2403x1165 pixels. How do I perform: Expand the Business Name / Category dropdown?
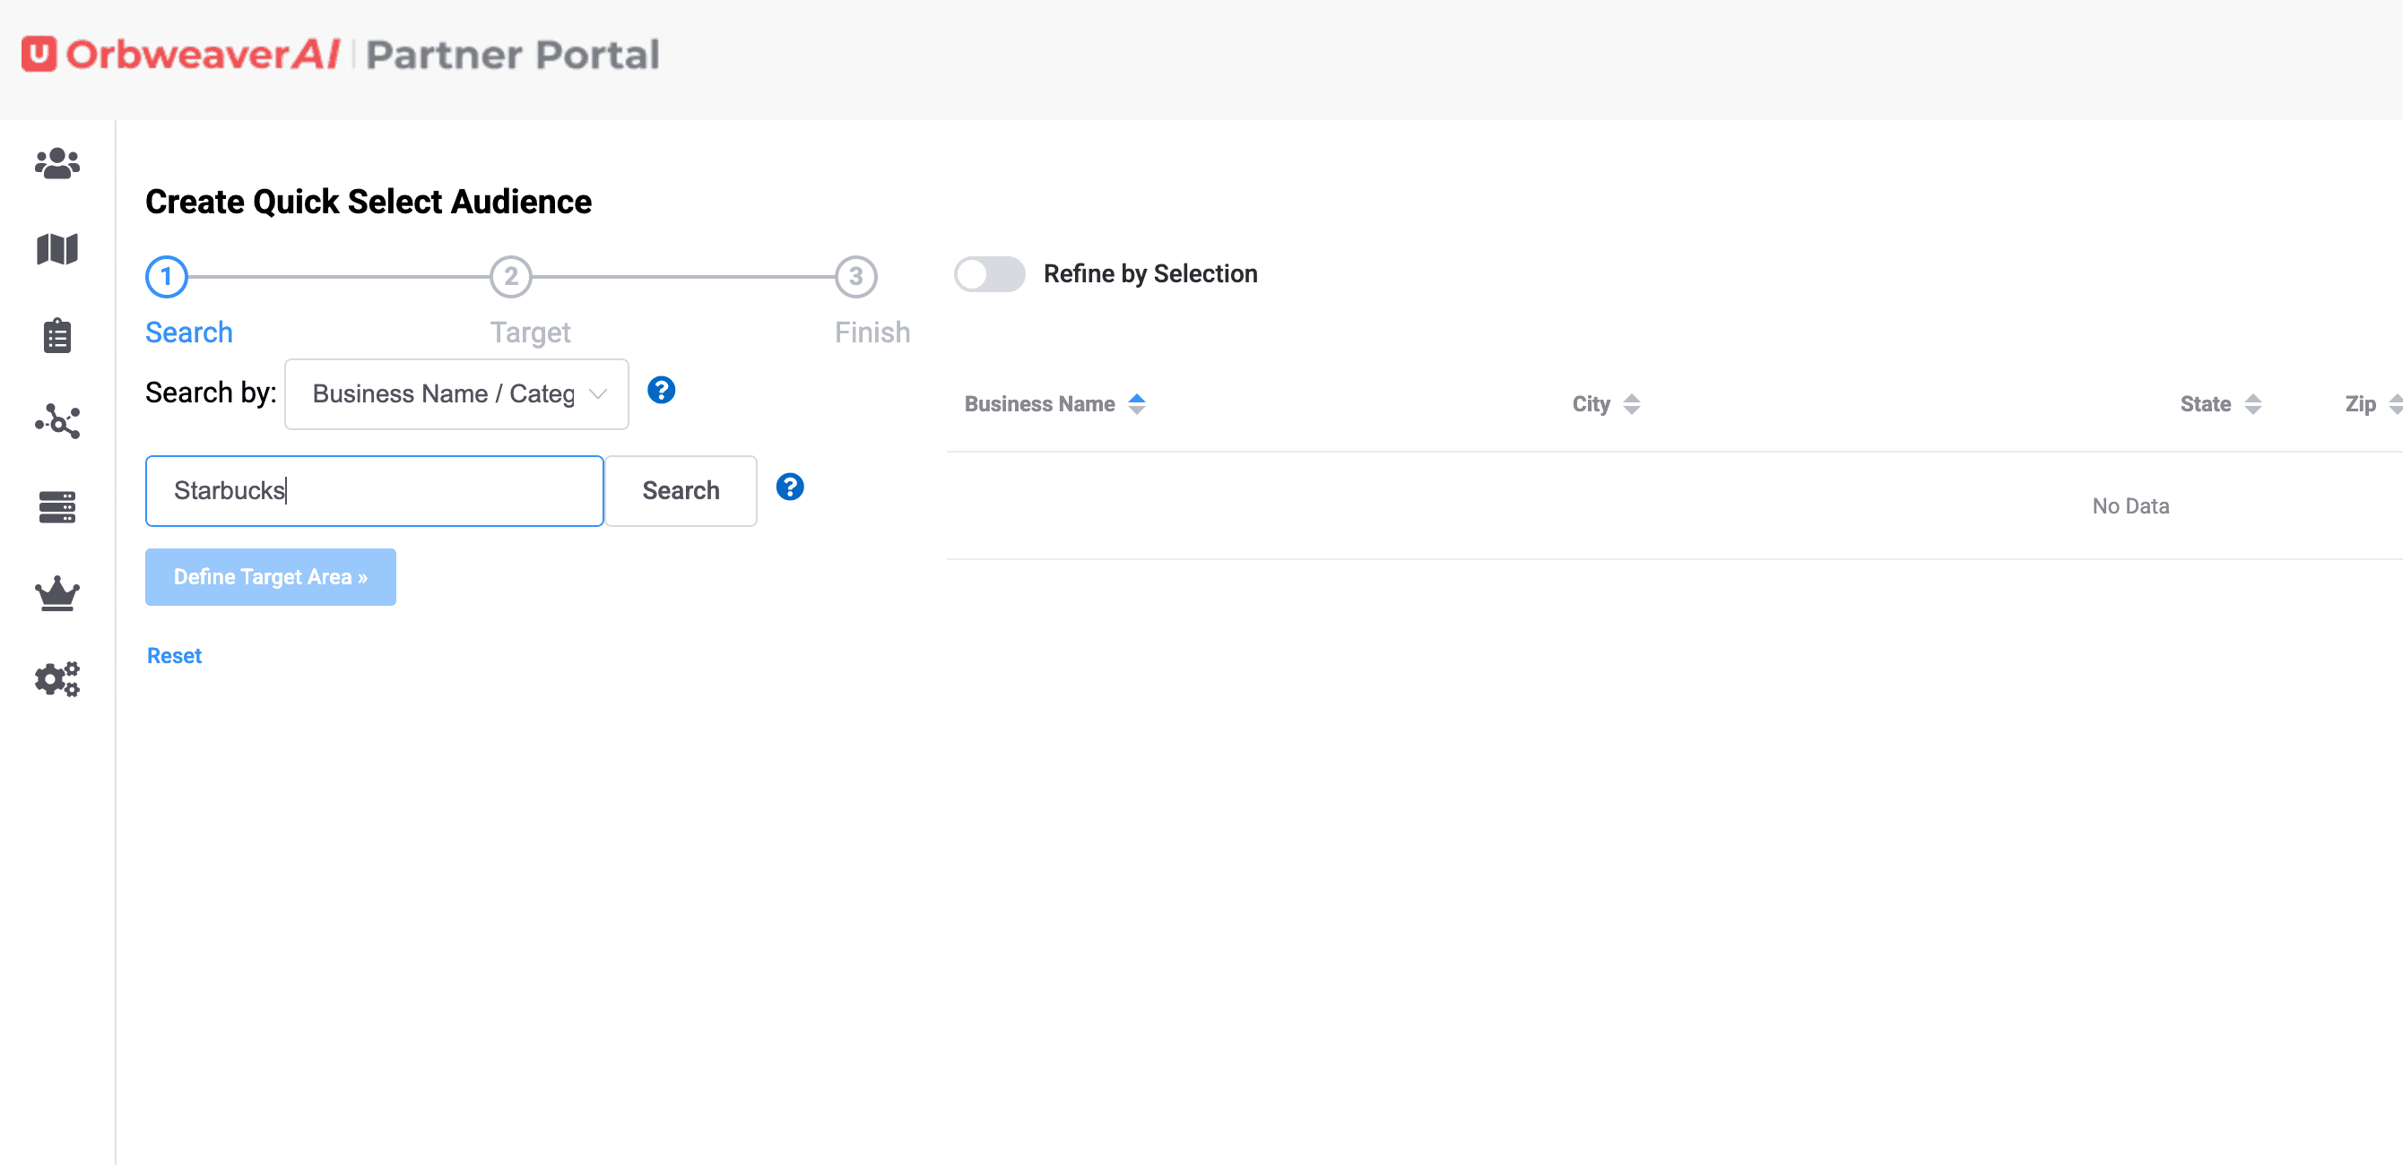point(456,394)
